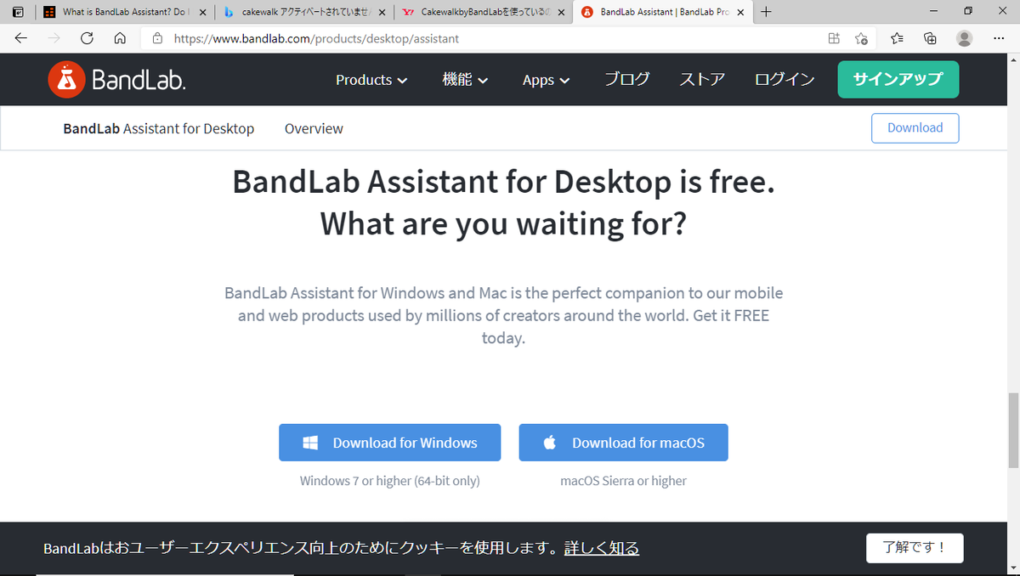Open the browser profile avatar
The height and width of the screenshot is (576, 1020).
[x=965, y=38]
